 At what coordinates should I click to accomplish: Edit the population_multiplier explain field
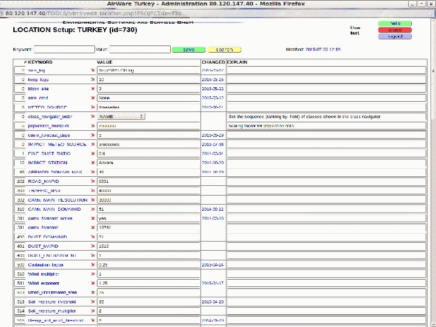326,126
